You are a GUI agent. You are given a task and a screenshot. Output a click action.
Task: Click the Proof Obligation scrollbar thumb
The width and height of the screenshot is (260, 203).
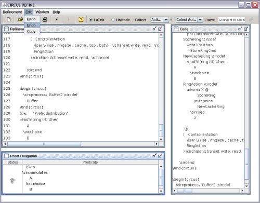pos(161,177)
